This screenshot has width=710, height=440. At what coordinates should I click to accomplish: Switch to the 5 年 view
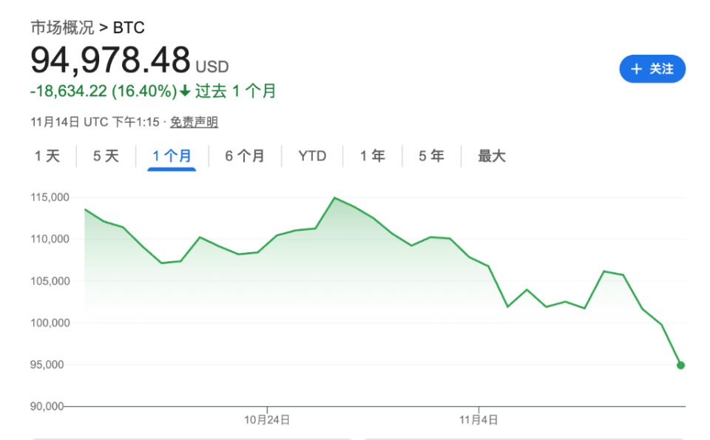point(430,156)
